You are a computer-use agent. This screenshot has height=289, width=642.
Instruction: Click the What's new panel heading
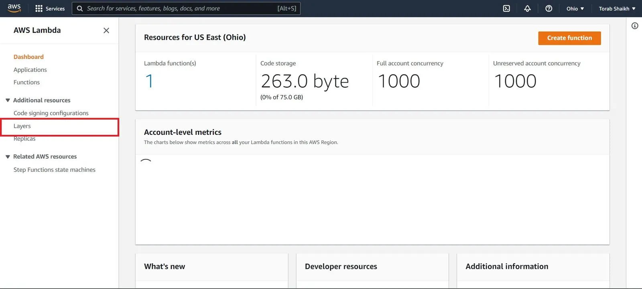click(165, 267)
